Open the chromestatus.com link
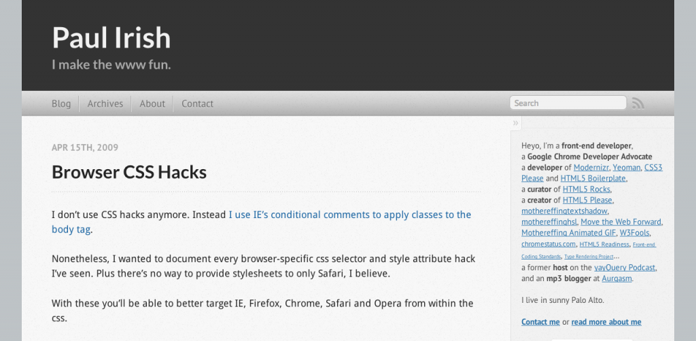Image resolution: width=696 pixels, height=341 pixels. coord(549,244)
